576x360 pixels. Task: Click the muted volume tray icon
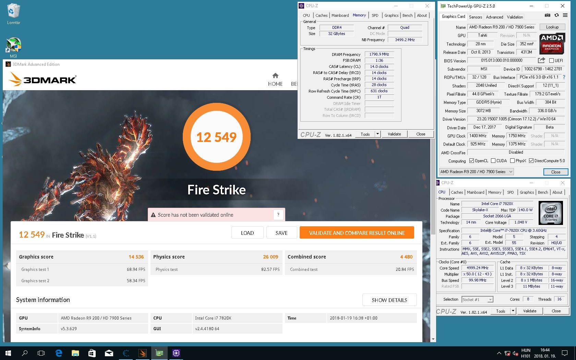pyautogui.click(x=515, y=353)
